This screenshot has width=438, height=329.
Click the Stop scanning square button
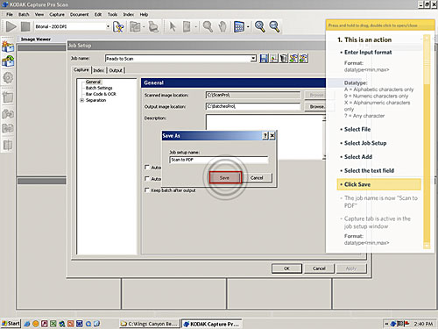(25, 26)
